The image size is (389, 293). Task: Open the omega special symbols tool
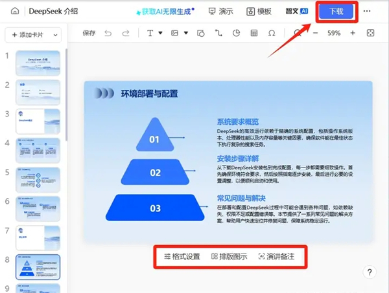[272, 33]
